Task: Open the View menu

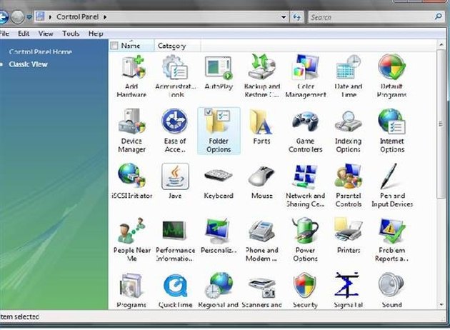Action: pyautogui.click(x=46, y=34)
